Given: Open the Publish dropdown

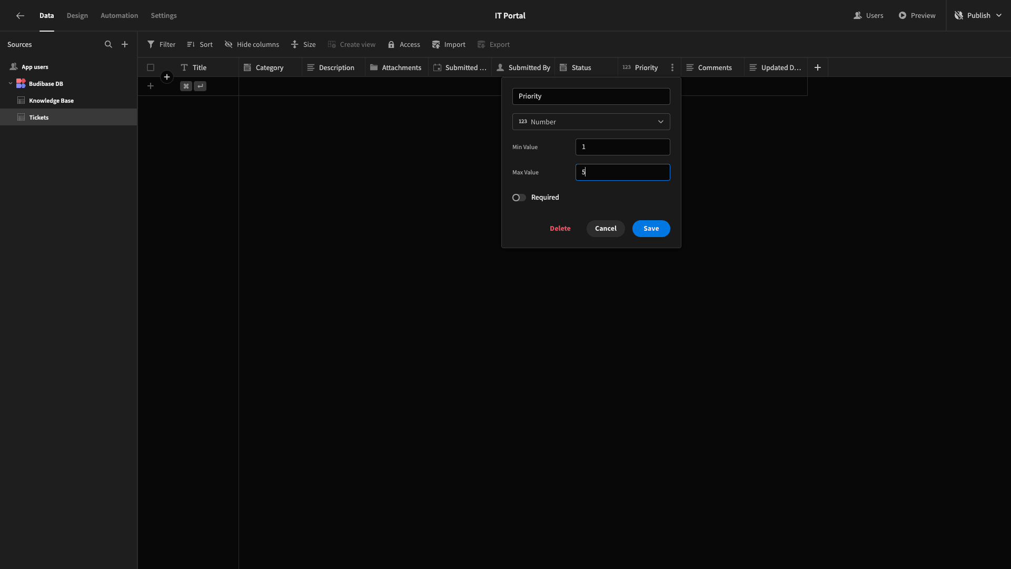Looking at the screenshot, I should click(978, 16).
